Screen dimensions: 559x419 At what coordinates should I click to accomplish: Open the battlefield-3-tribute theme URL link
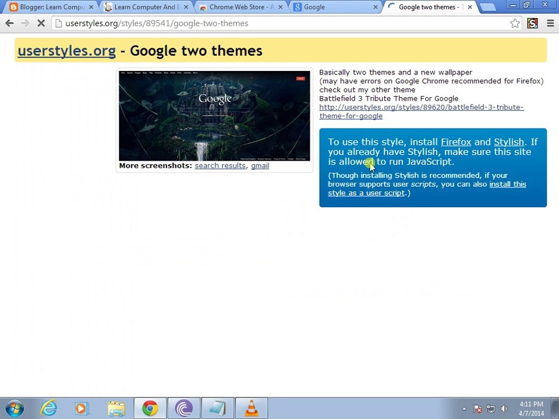click(x=422, y=112)
